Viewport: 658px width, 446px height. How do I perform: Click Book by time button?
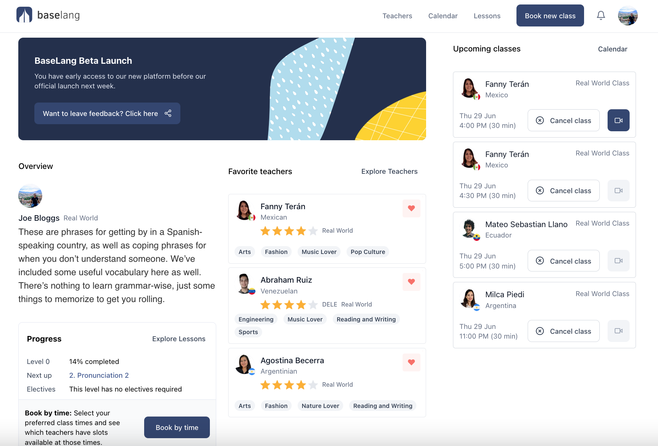pyautogui.click(x=177, y=427)
